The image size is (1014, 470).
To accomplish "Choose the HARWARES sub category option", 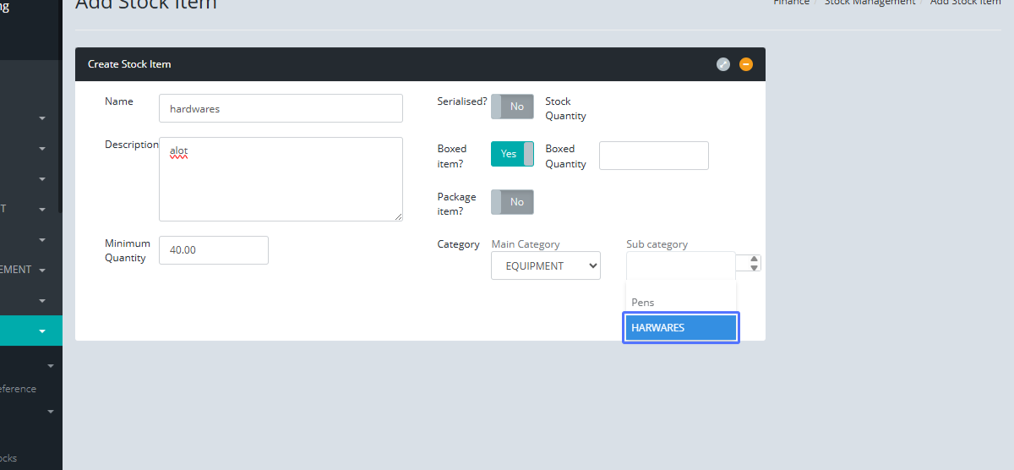I will pos(681,328).
